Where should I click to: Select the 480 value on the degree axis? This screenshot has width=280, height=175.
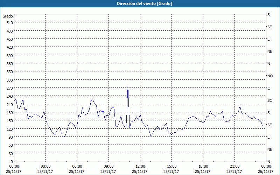(10, 31)
